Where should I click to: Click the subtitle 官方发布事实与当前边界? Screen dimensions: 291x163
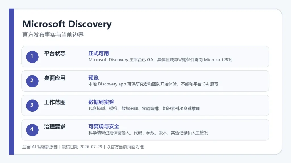click(x=53, y=35)
